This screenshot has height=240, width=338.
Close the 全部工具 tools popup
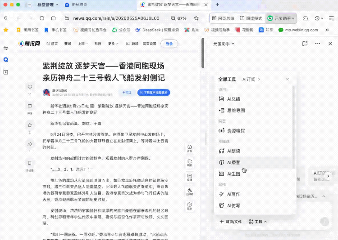288,80
